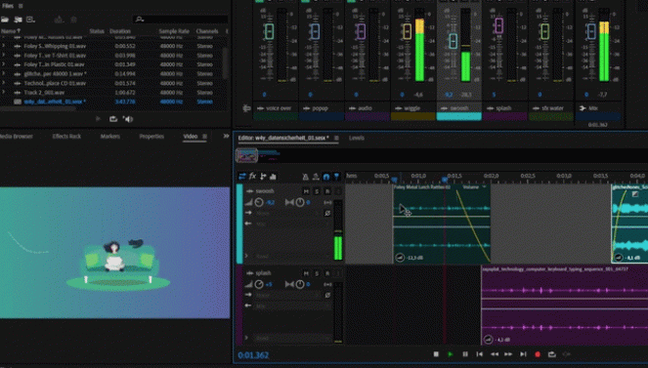Switch to the Effects Rack tab
The image size is (648, 368).
[66, 136]
